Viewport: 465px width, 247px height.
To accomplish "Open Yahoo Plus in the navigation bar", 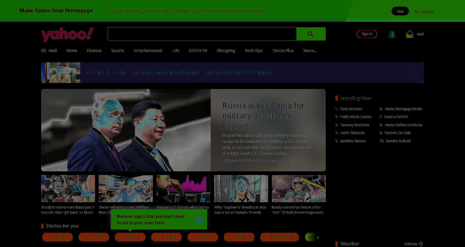I will pos(283,51).
